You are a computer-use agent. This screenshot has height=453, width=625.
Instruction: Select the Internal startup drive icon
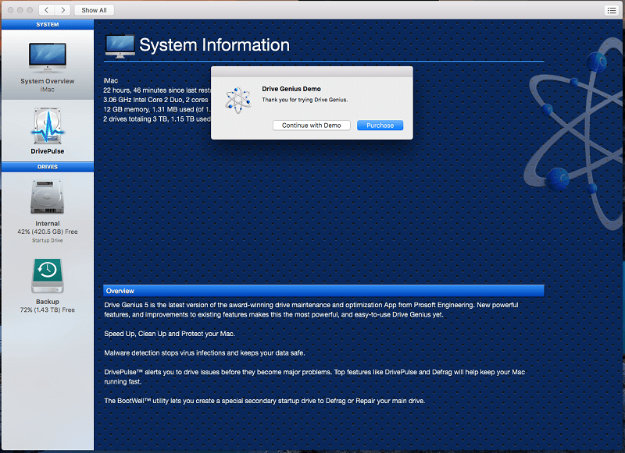48,196
